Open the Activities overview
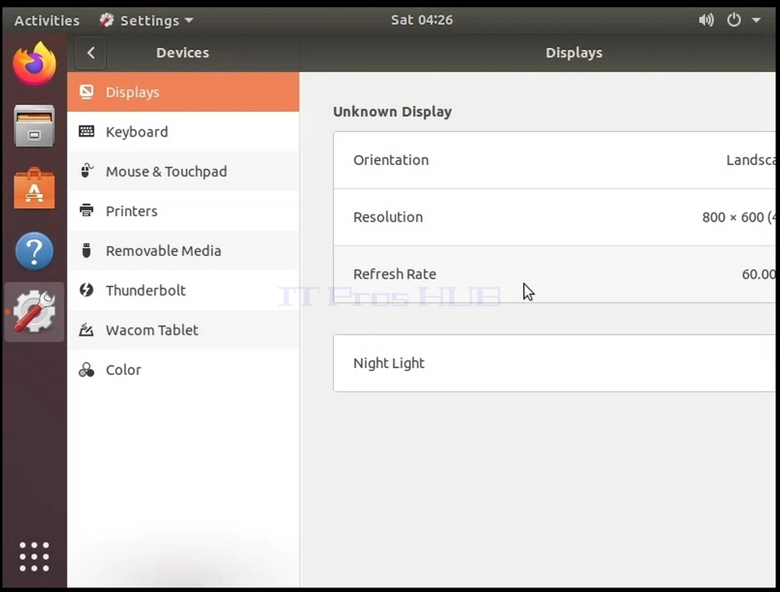 tap(47, 21)
